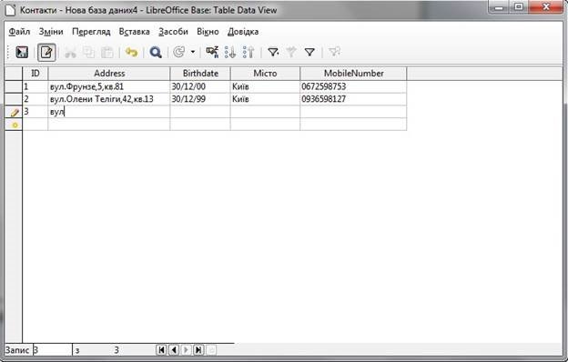Apply AutoFilter funnel icon

pyautogui.click(x=273, y=52)
